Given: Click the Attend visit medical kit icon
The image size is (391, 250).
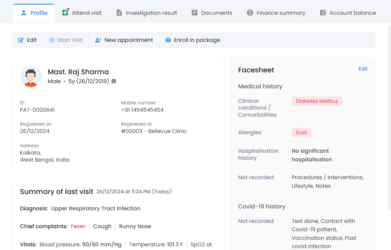Looking at the screenshot, I should point(65,13).
